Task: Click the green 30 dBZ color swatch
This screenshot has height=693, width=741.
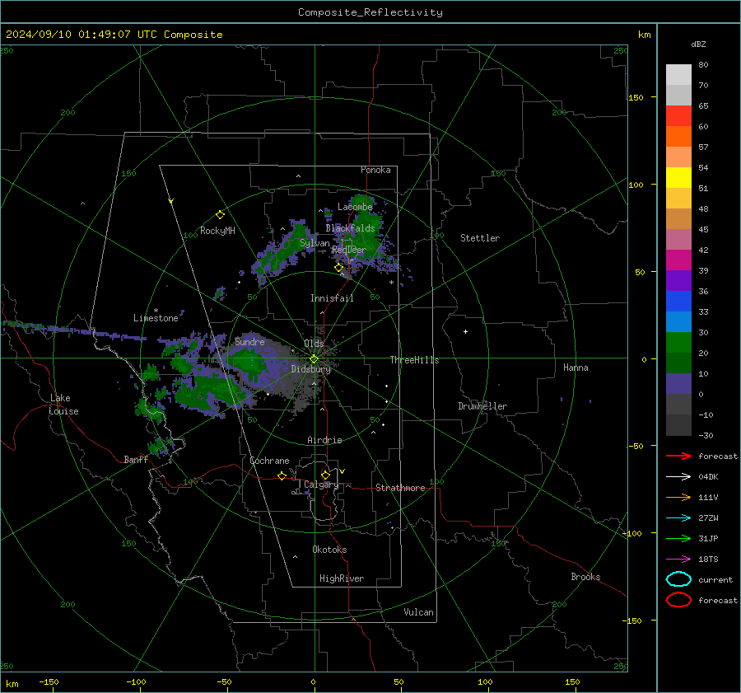Action: pos(678,342)
